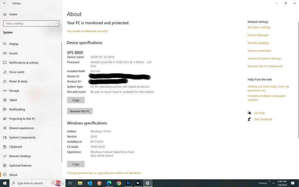Click the Get help link
This screenshot has width=299, height=187.
tap(259, 113)
